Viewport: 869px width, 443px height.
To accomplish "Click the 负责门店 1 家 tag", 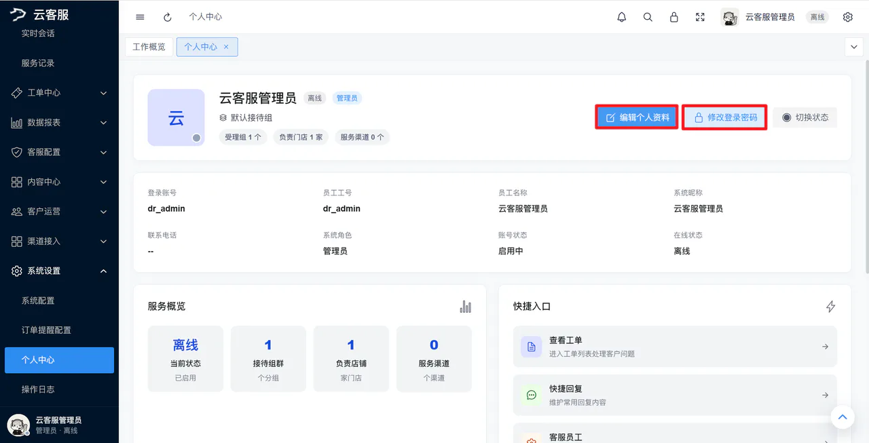I will (301, 137).
